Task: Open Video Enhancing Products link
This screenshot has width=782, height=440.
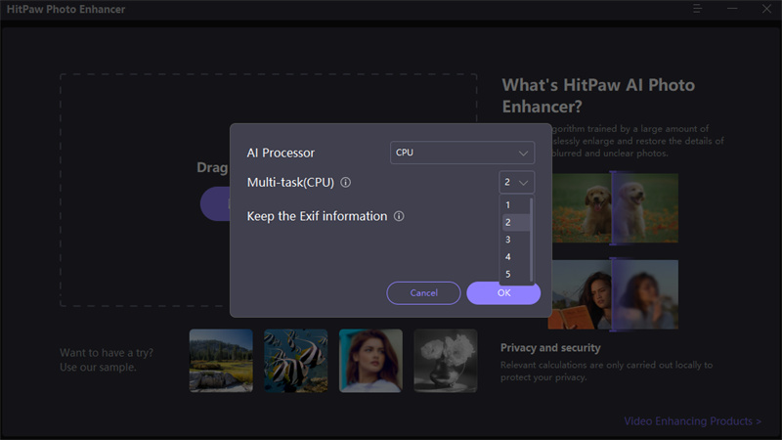Action: coord(693,421)
